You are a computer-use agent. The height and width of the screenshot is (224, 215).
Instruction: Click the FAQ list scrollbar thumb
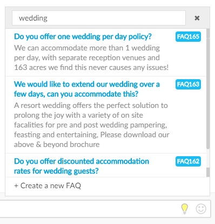[x=208, y=88]
